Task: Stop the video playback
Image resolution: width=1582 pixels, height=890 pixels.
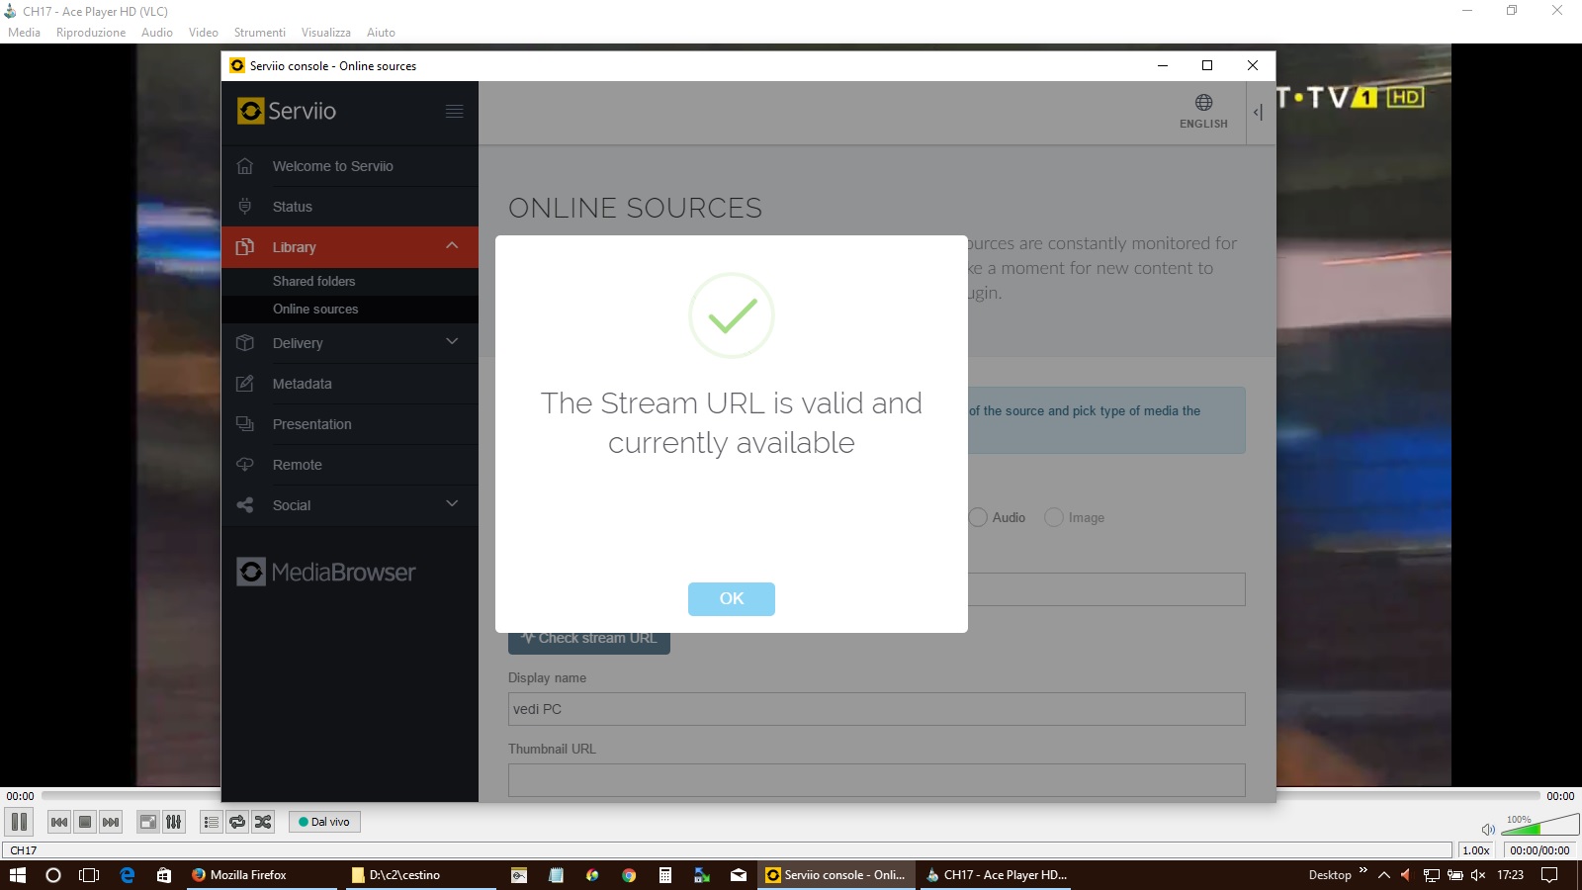Action: [x=85, y=822]
